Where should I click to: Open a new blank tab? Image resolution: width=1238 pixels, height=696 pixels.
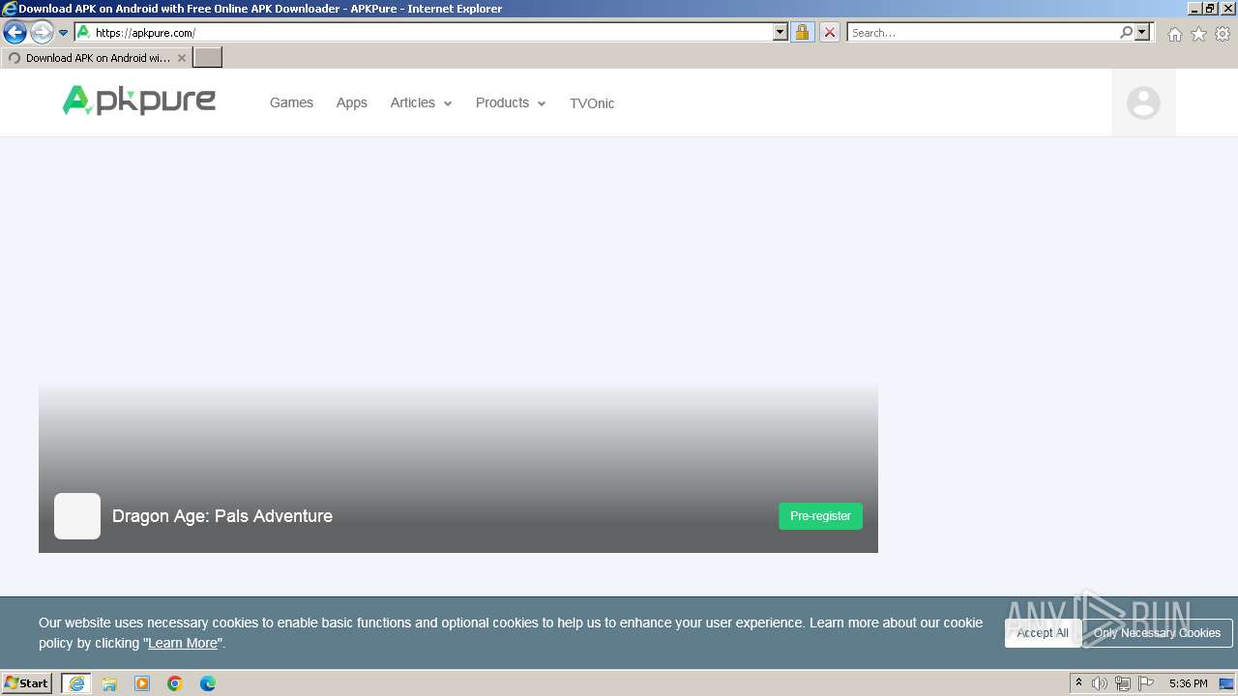coord(208,58)
